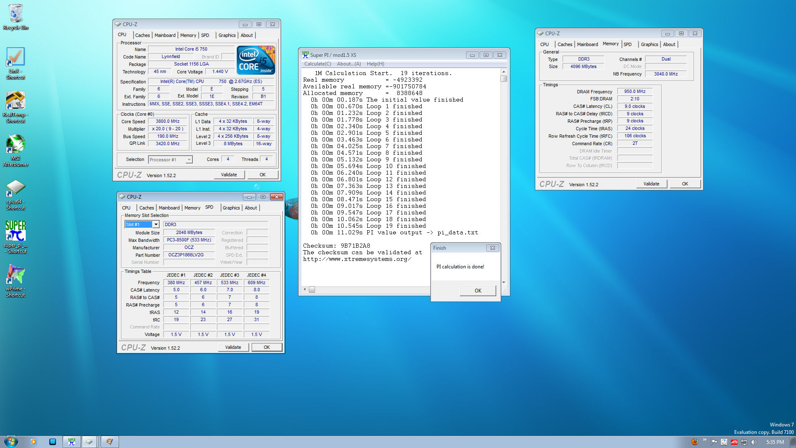Confirm PI calculation done with OK
This screenshot has height=448, width=796.
point(478,290)
